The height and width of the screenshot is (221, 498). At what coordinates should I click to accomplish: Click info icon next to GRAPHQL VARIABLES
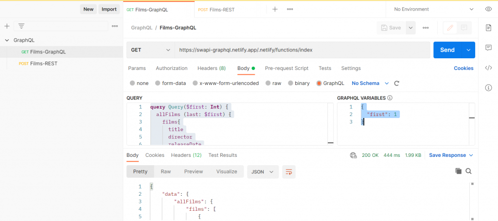[390, 98]
